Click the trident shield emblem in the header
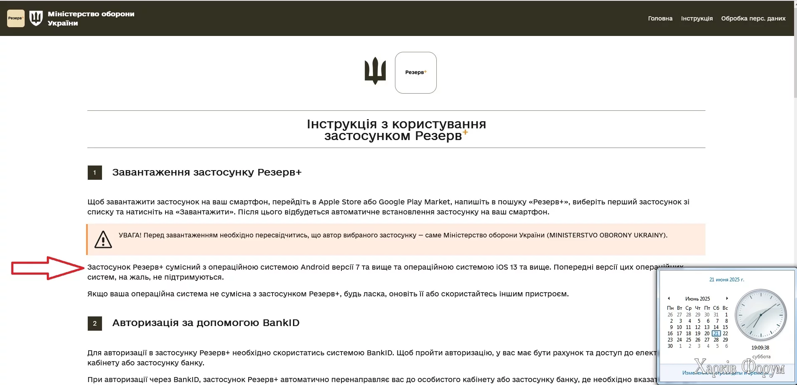 (x=36, y=18)
